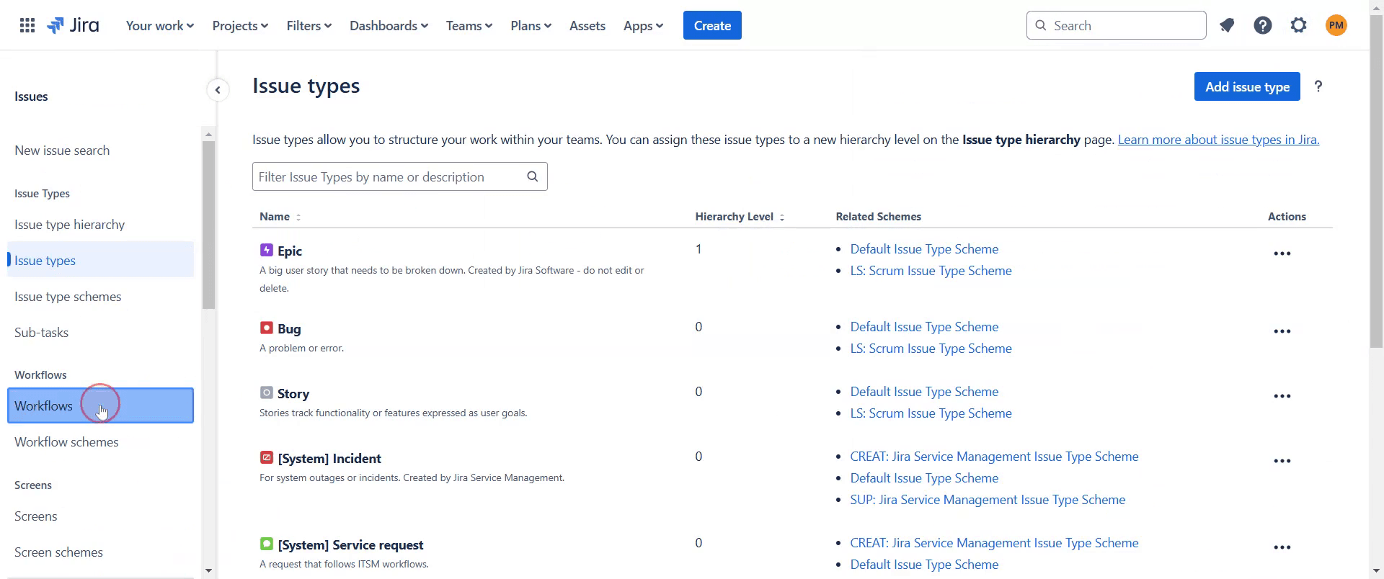Open the actions menu for the Bug row
The width and height of the screenshot is (1384, 579).
coord(1282,331)
